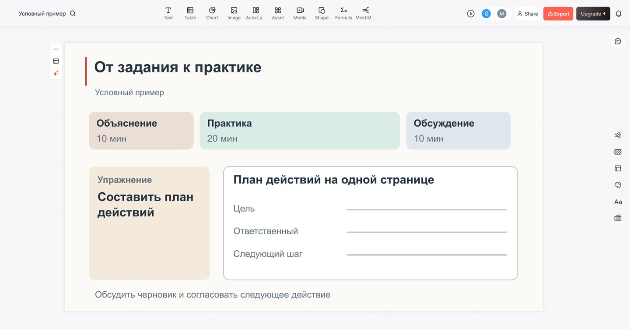Image resolution: width=630 pixels, height=329 pixels.
Task: Pick the Shape tool
Action: pos(322,13)
